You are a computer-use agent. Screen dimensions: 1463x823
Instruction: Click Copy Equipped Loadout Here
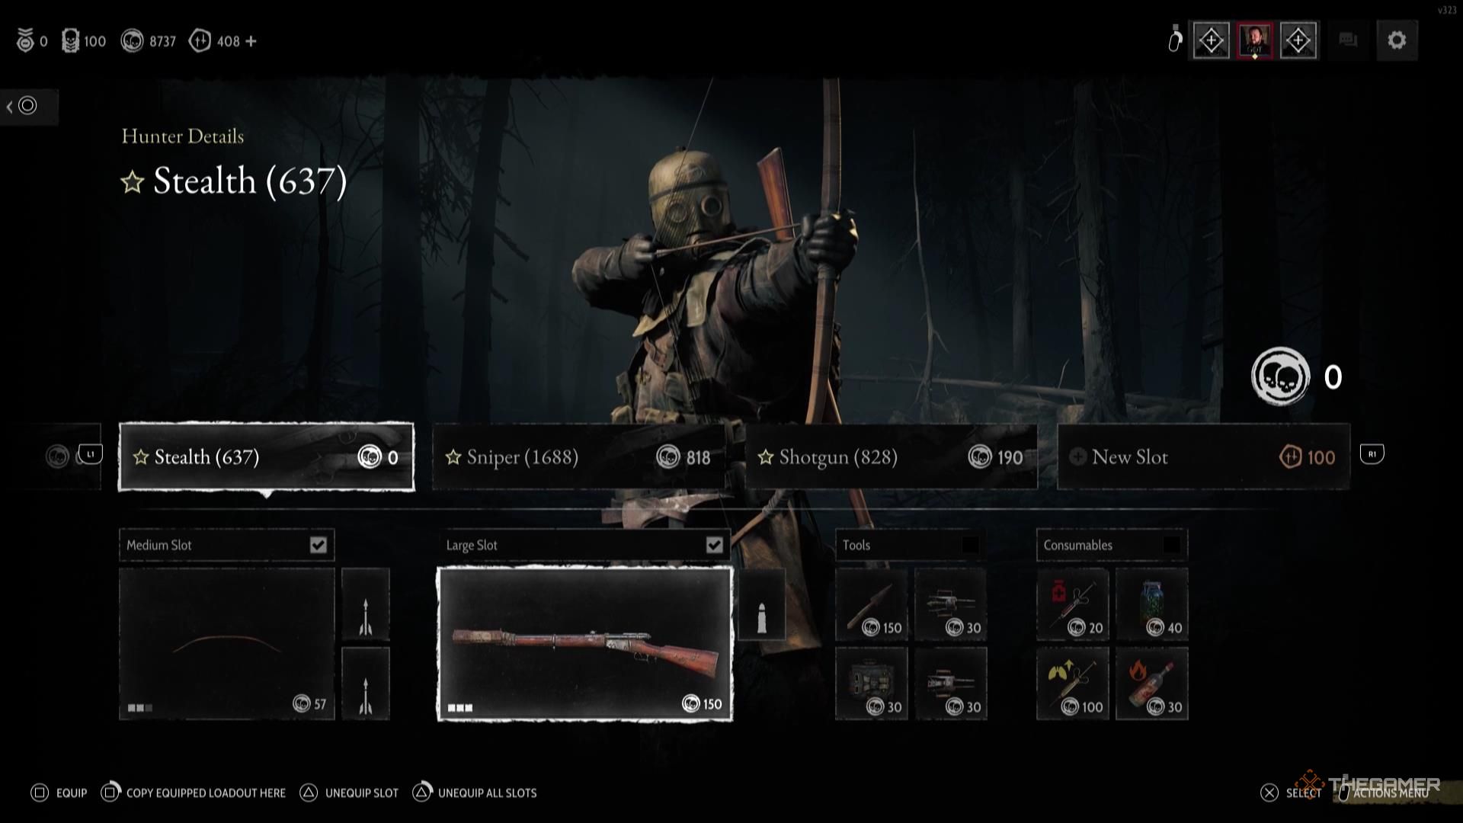tap(194, 793)
